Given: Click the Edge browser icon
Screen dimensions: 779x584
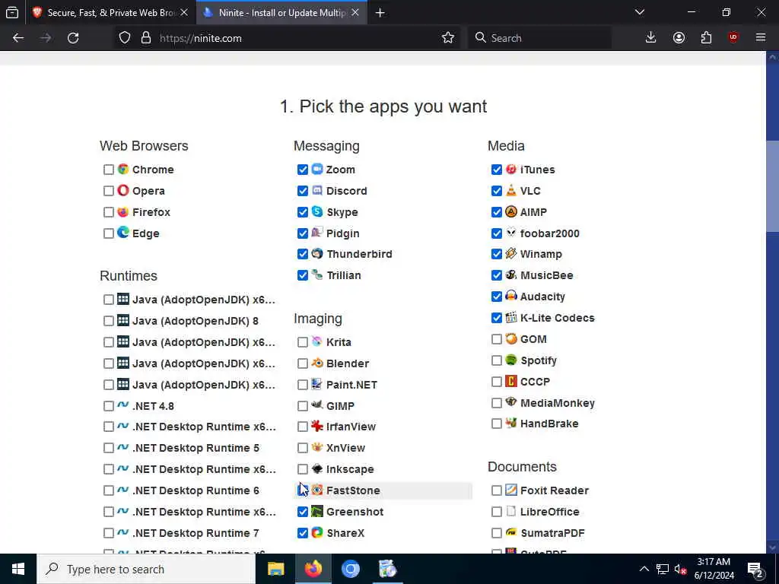Looking at the screenshot, I should [123, 233].
